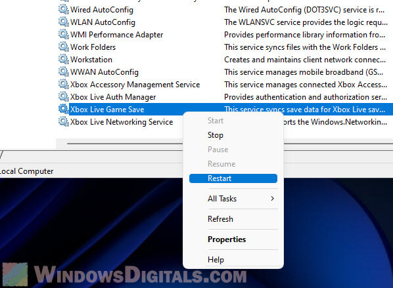Select the Wired AutoConfig service row
The image size is (393, 288).
point(225,10)
